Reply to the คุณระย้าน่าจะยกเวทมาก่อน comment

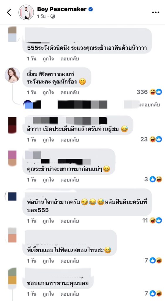tap(70, 180)
